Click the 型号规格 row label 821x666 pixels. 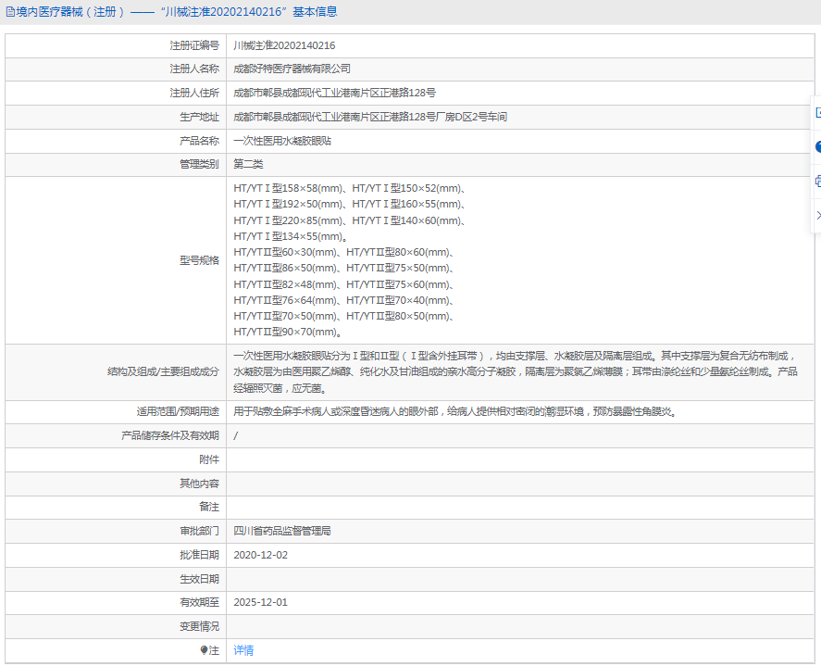pos(199,260)
